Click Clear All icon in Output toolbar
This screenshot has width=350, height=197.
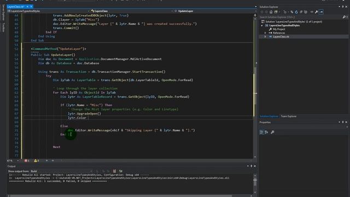click(114, 171)
